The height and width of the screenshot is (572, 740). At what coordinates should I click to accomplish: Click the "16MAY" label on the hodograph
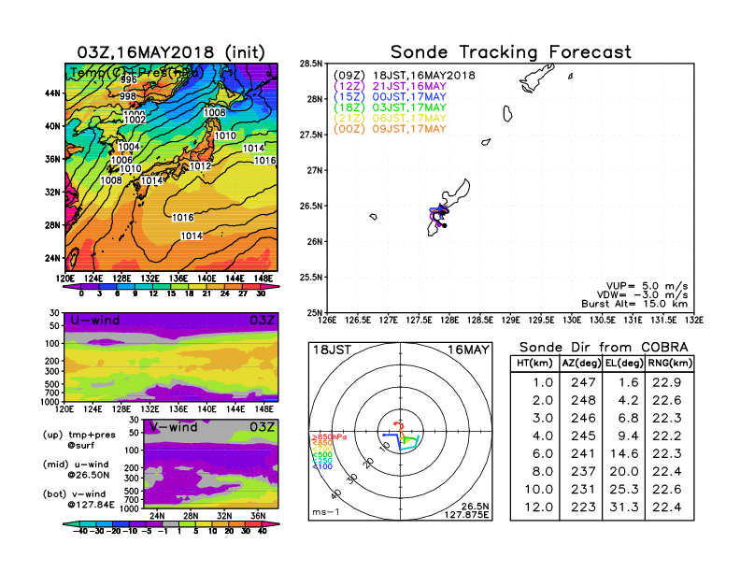pos(469,350)
